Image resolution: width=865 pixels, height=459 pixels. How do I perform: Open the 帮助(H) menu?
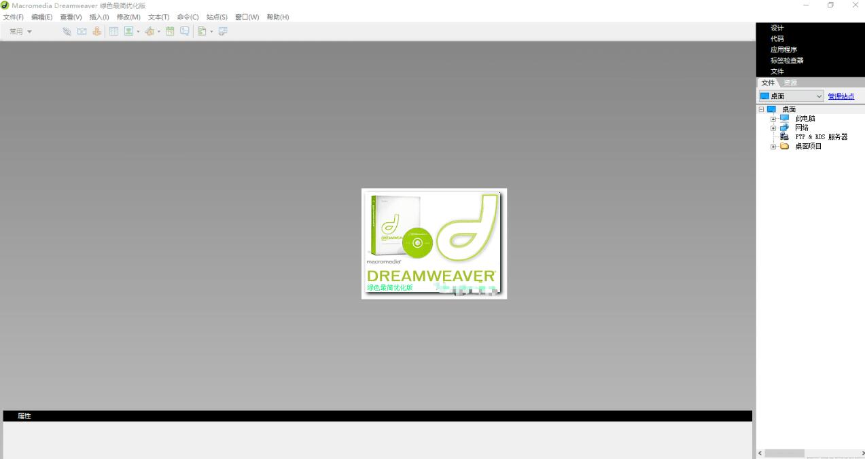[277, 17]
